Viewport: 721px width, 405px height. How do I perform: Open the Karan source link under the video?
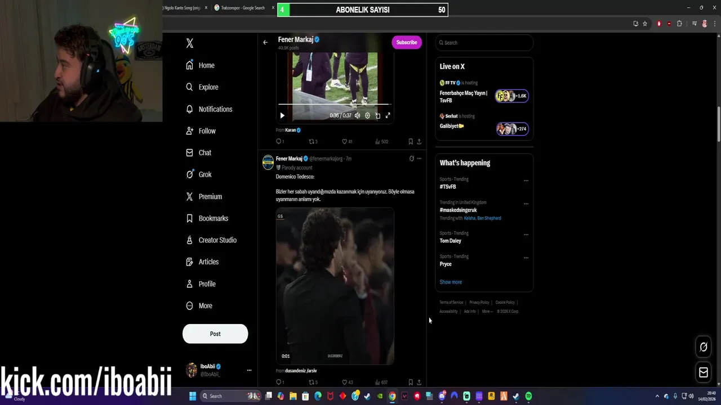pos(293,130)
